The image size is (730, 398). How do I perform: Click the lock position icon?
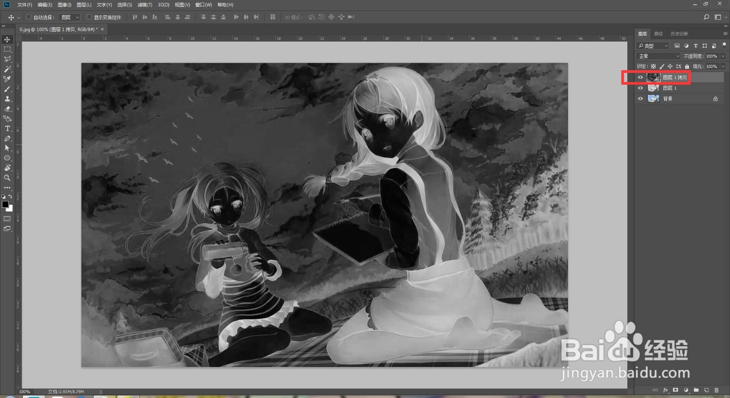pos(670,67)
